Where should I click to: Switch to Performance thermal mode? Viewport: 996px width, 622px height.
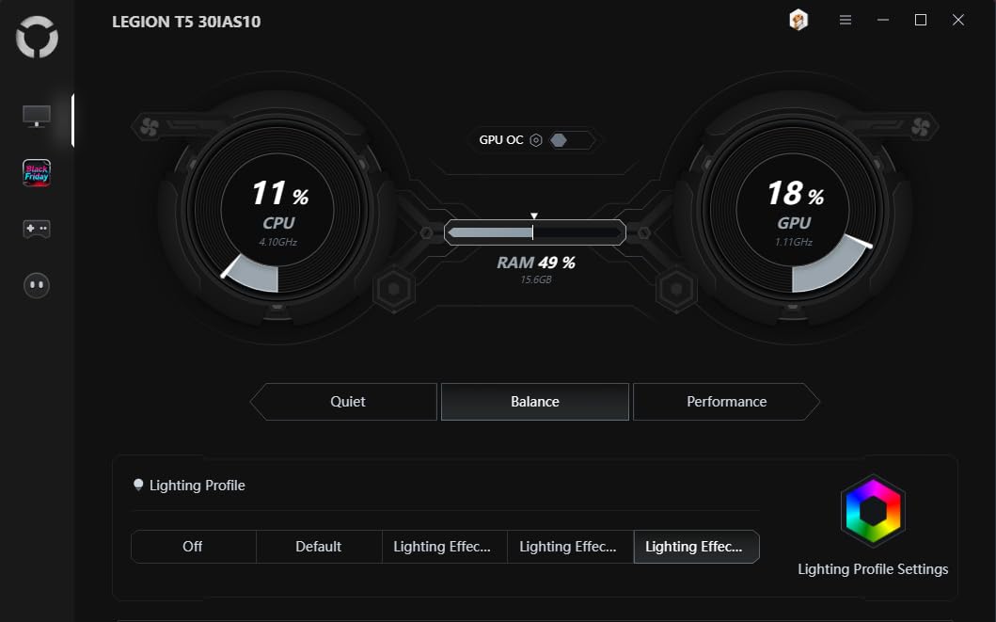point(726,402)
